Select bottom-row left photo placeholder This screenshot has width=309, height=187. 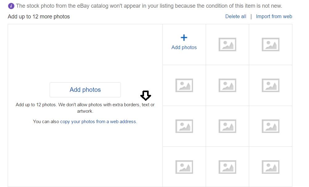184,167
